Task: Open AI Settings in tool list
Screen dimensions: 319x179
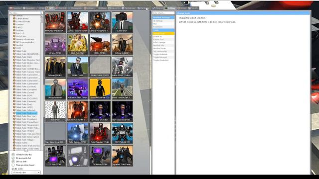Action: [163, 21]
